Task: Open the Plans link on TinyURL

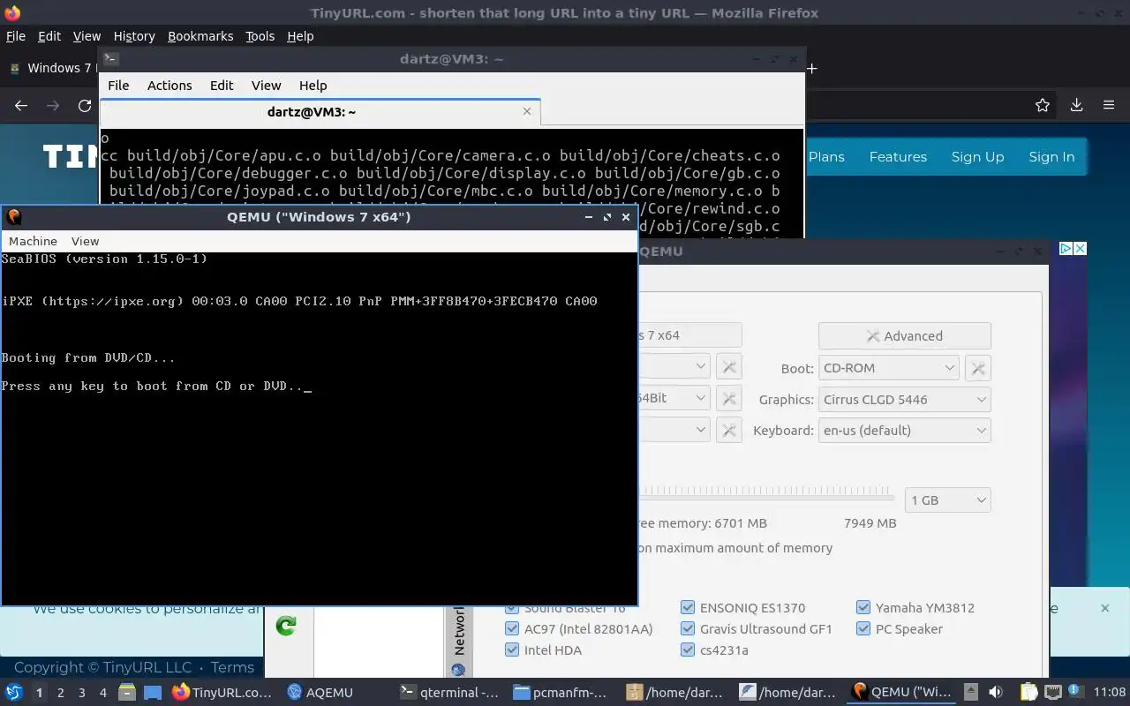Action: point(826,157)
